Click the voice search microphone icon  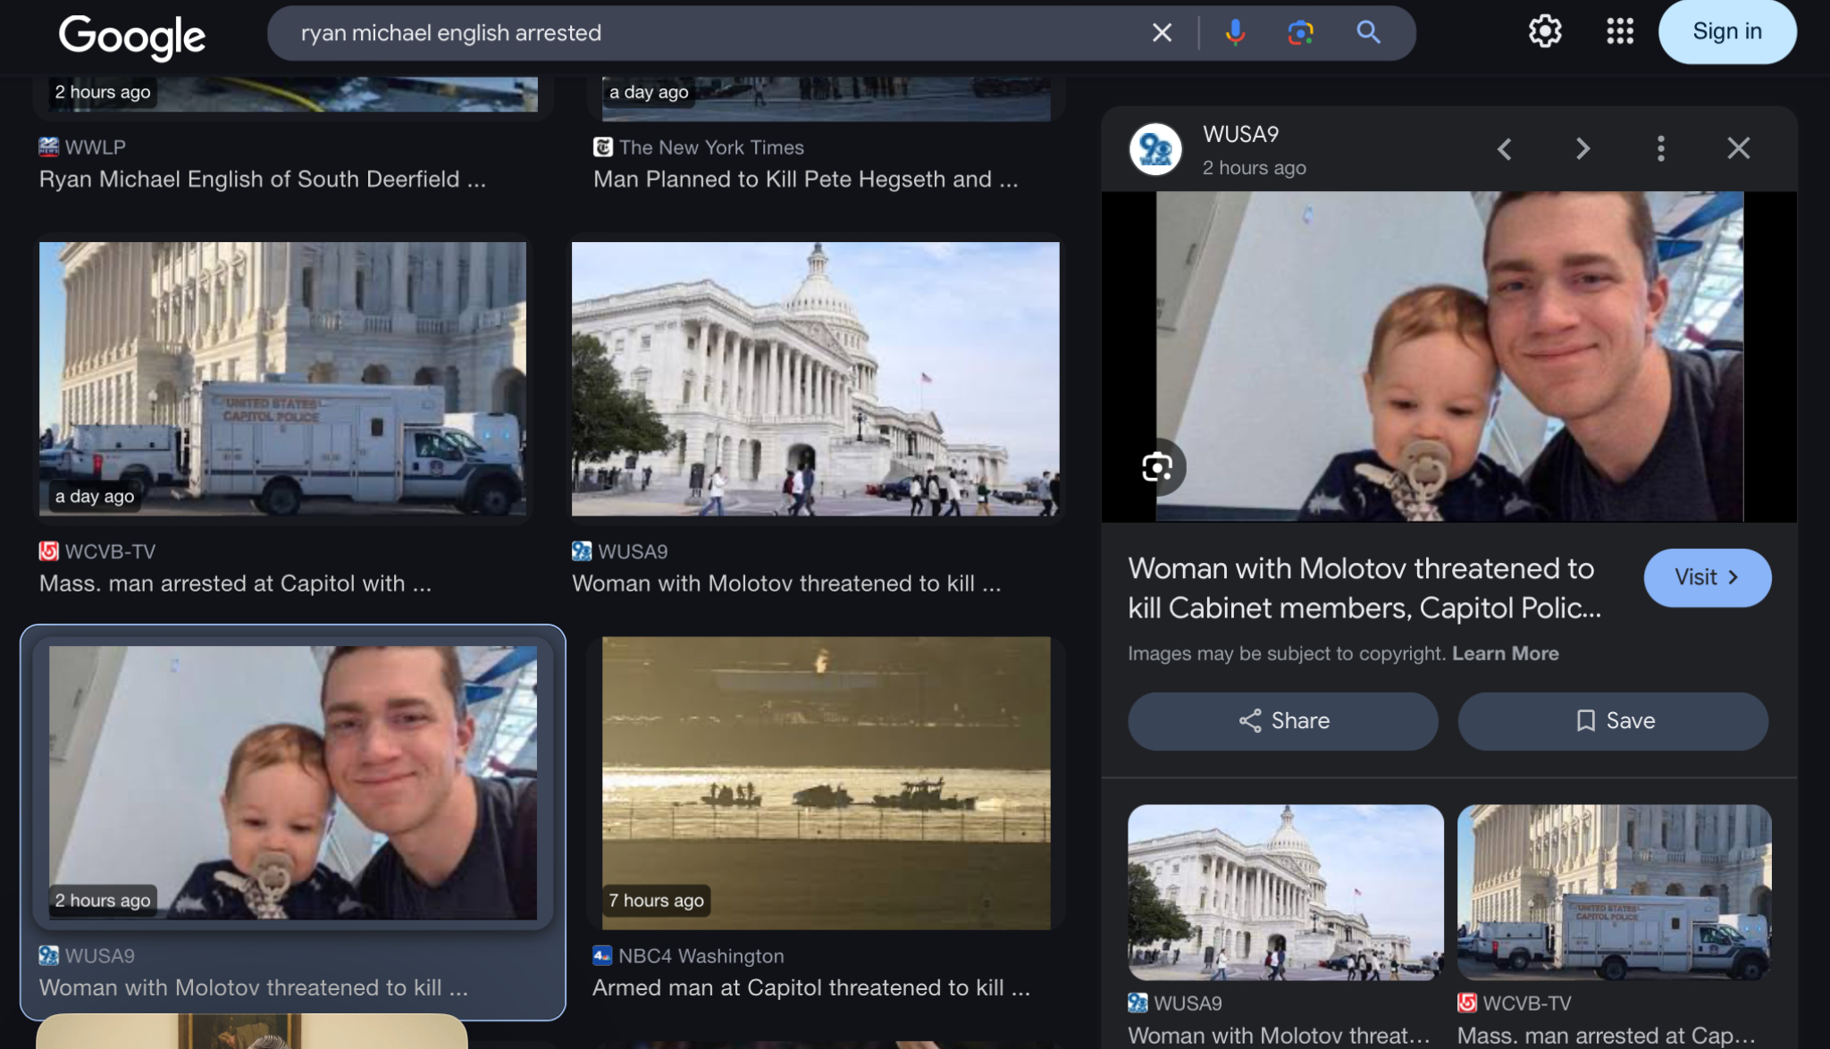pos(1235,33)
